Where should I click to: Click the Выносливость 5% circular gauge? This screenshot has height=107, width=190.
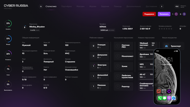[x=8, y=84]
